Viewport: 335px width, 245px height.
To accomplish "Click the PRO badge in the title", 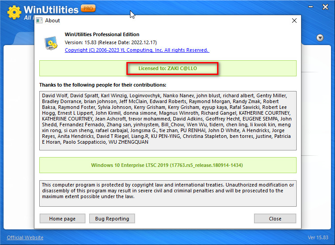I will [88, 8].
